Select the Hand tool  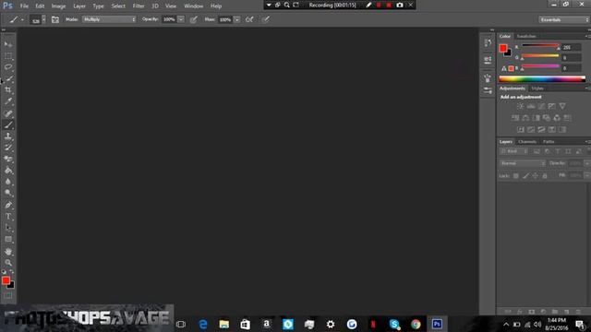8,252
